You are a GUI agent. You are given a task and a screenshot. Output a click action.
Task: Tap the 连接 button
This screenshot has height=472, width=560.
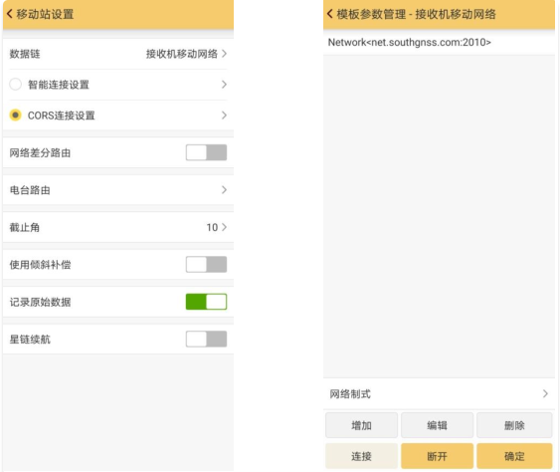(x=361, y=456)
